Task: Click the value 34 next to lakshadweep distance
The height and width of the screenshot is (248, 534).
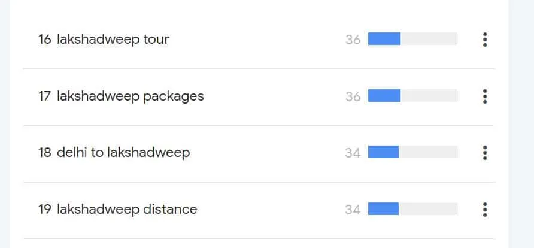Action: pos(353,210)
